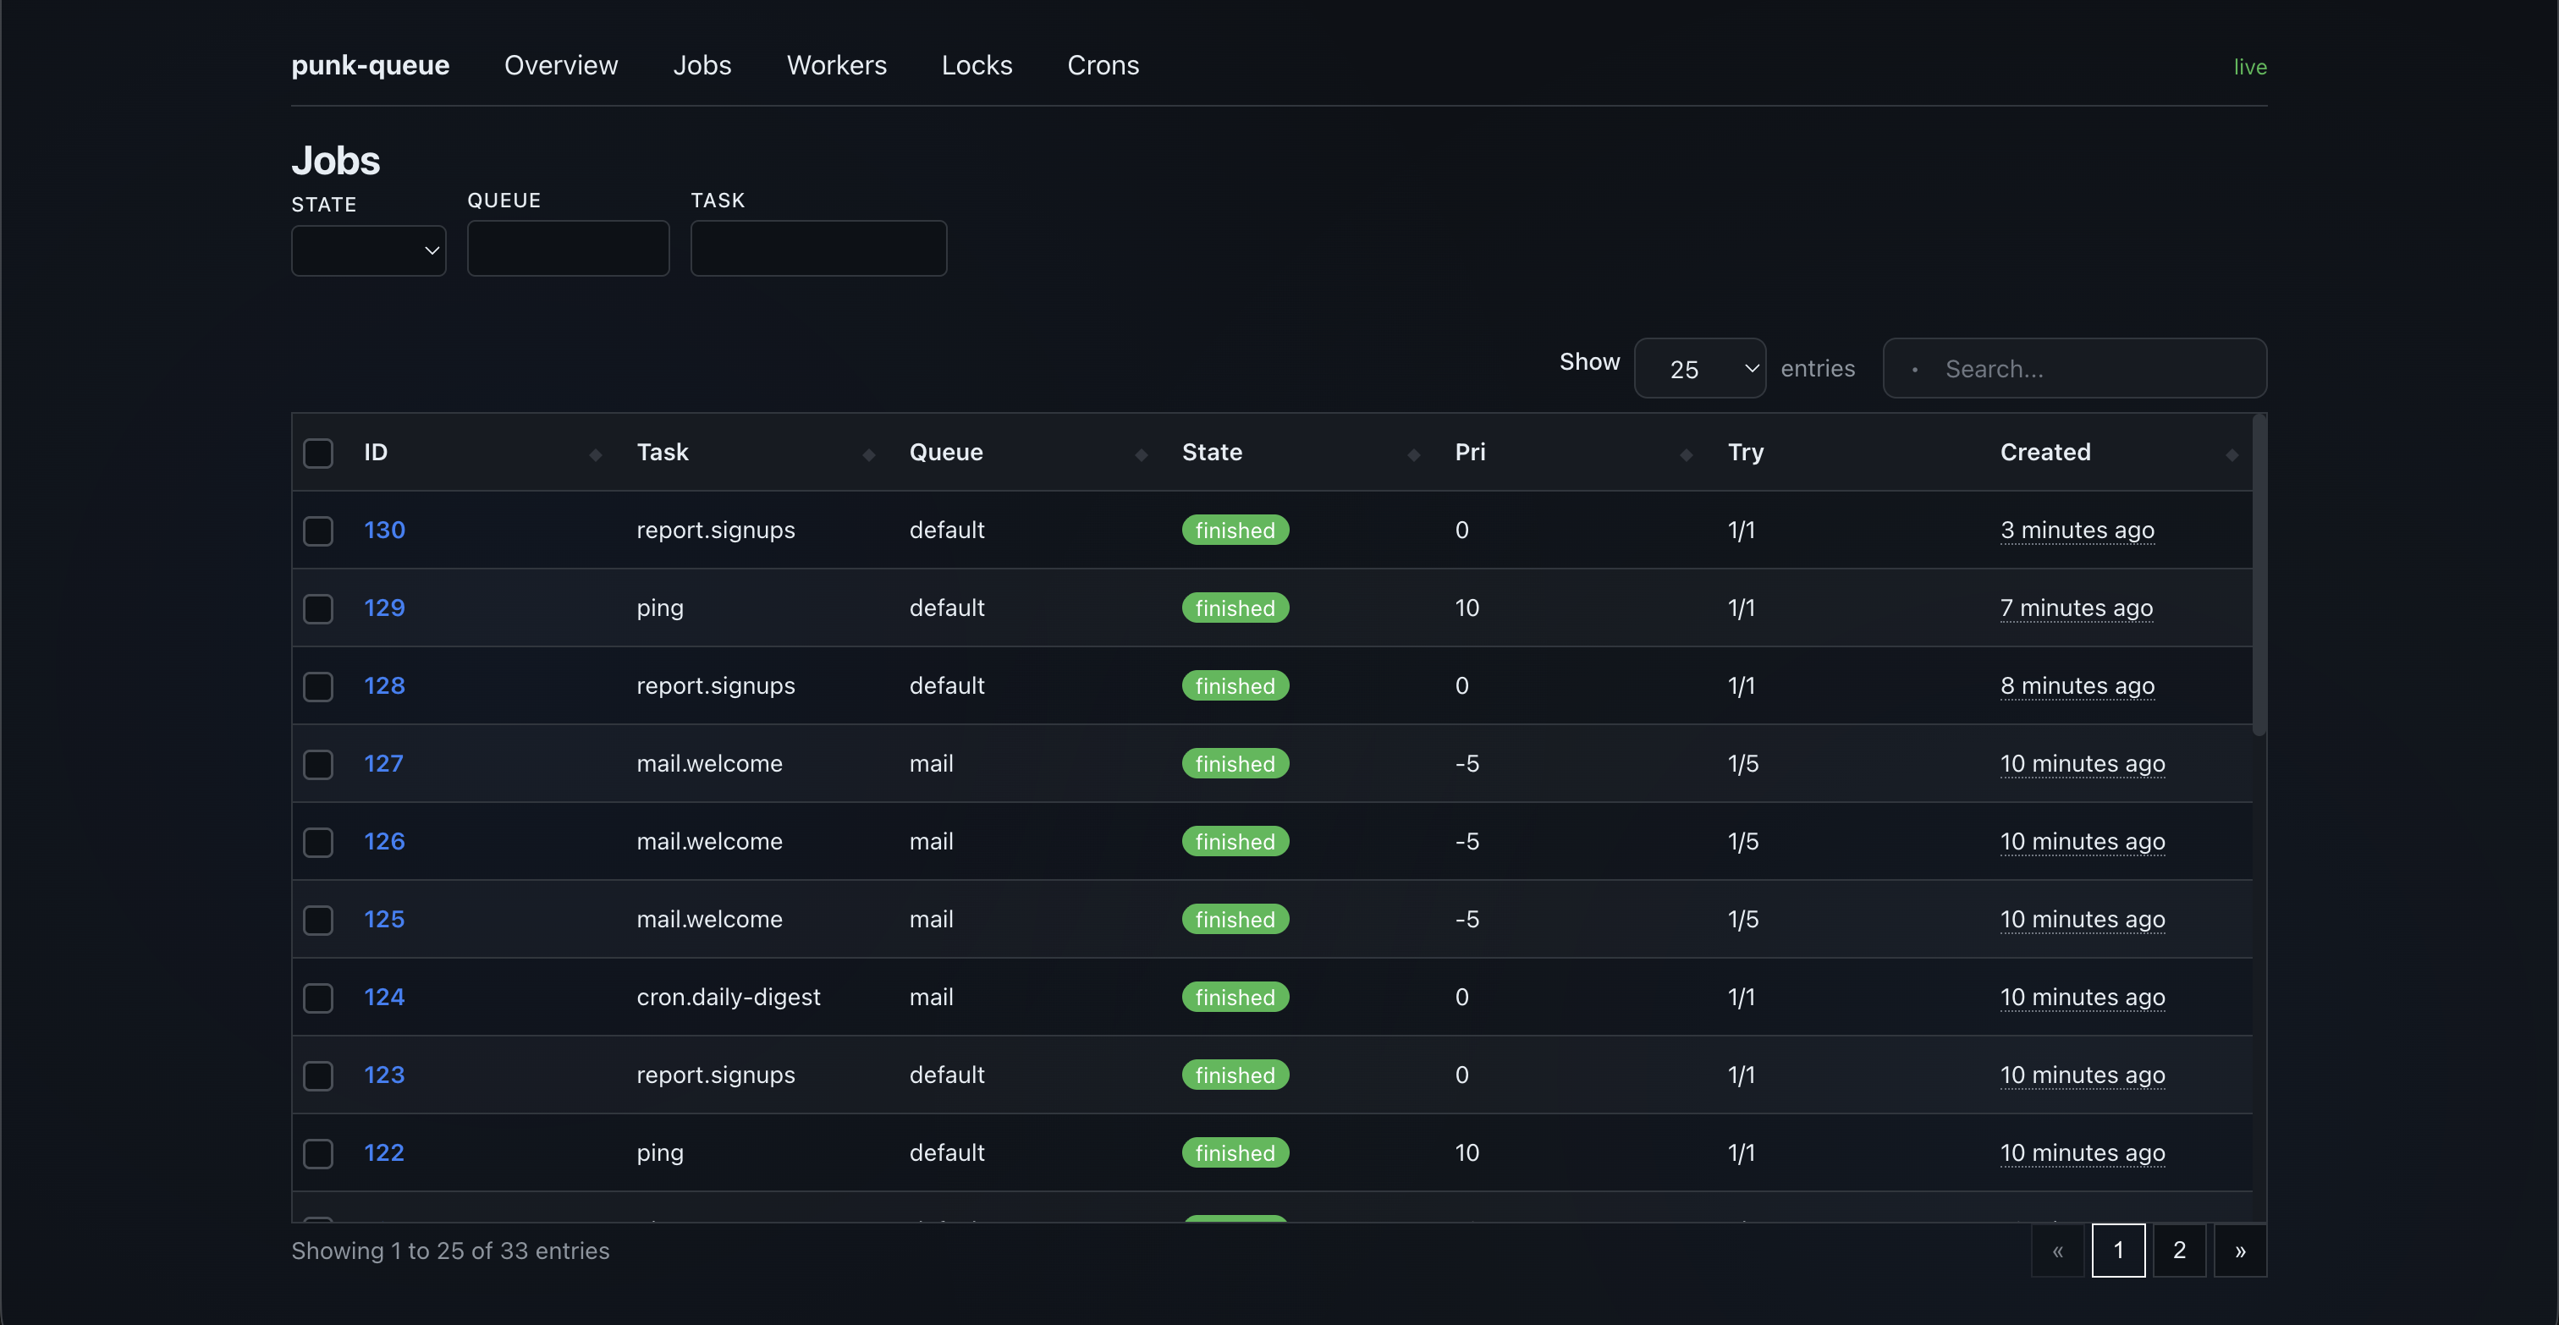This screenshot has width=2559, height=1325.
Task: Click the ping task in row 129
Action: (659, 608)
